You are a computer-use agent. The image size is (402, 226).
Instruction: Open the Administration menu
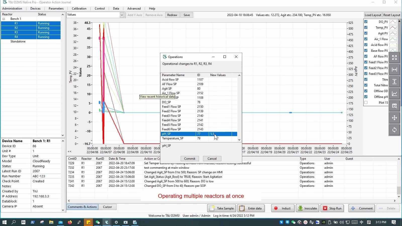coord(12,9)
